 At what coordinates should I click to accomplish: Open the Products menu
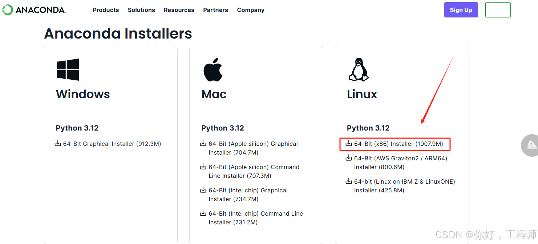106,10
